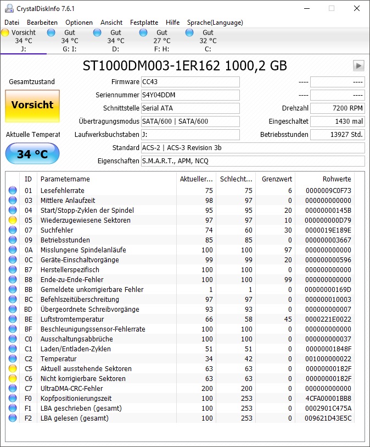Open the Bearbeiten menu
Viewport: 370px width, 447px height.
42,23
